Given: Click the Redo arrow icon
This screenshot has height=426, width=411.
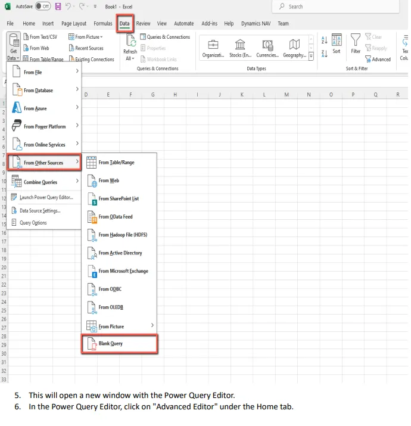Looking at the screenshot, I should [x=82, y=6].
